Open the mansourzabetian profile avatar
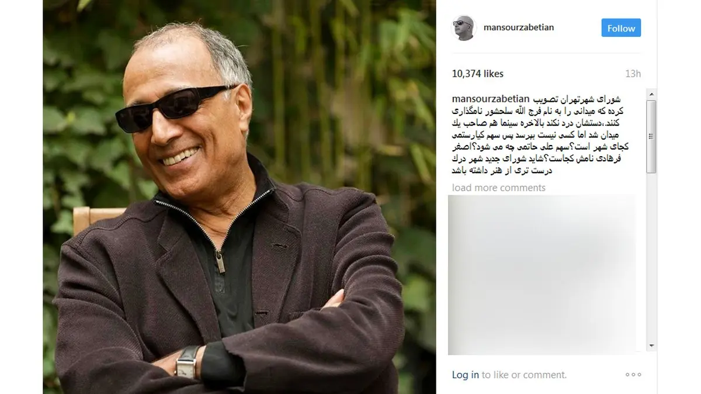Viewport: 701px width, 394px height. (464, 28)
